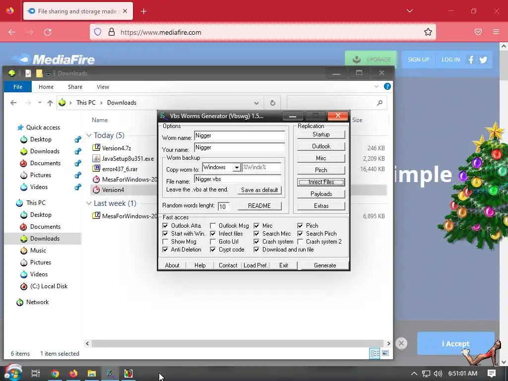Switch Explorer to large thumbnails view icon
The image size is (508, 381).
[385, 353]
